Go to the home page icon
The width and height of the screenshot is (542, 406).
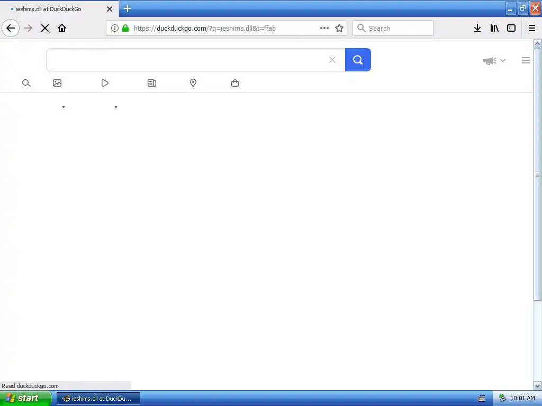point(62,28)
